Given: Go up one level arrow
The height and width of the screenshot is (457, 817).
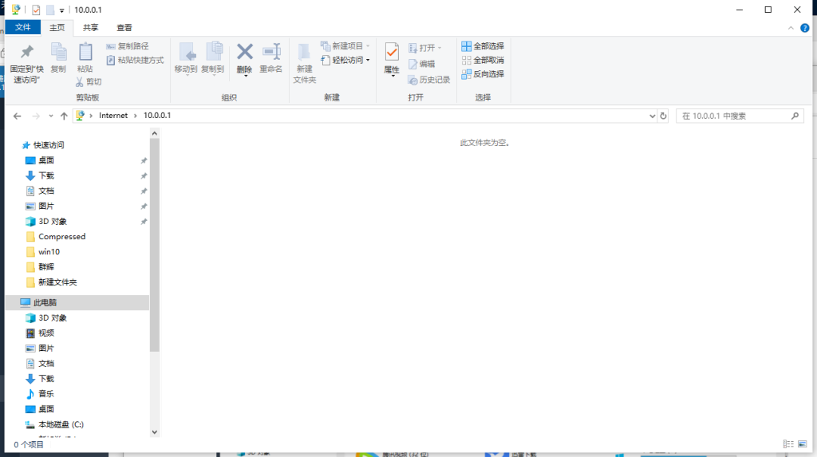Looking at the screenshot, I should click(x=64, y=116).
